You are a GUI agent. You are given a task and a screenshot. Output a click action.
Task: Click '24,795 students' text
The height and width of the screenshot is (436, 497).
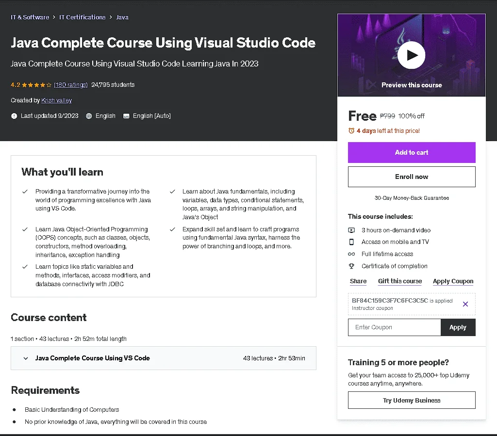113,85
